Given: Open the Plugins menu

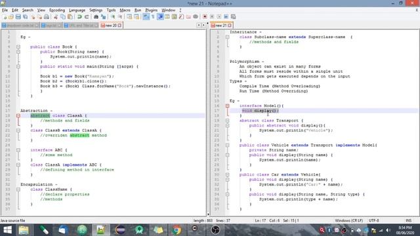Looking at the screenshot, I should coord(152,10).
